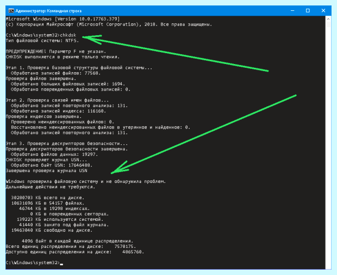Image resolution: width=337 pixels, height=275 pixels.
Task: Click the 'Этап 1. Проверка базовой структуры' line
Action: pos(79,68)
